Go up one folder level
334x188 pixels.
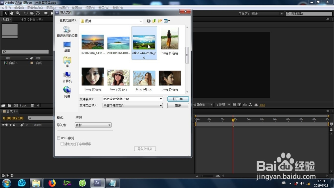[x=154, y=21]
